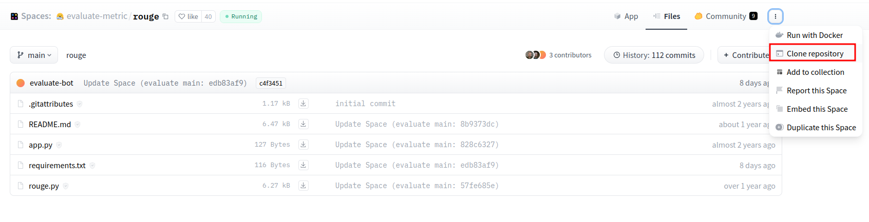View History of 112 commits

654,55
